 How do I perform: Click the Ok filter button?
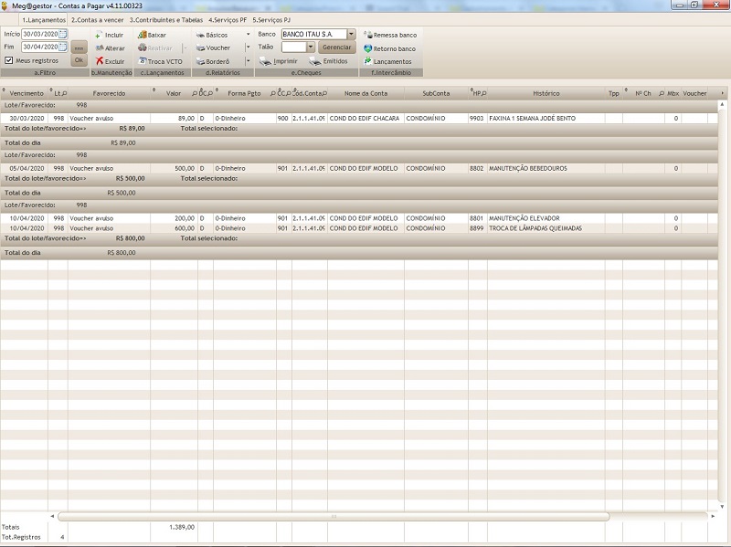point(79,60)
